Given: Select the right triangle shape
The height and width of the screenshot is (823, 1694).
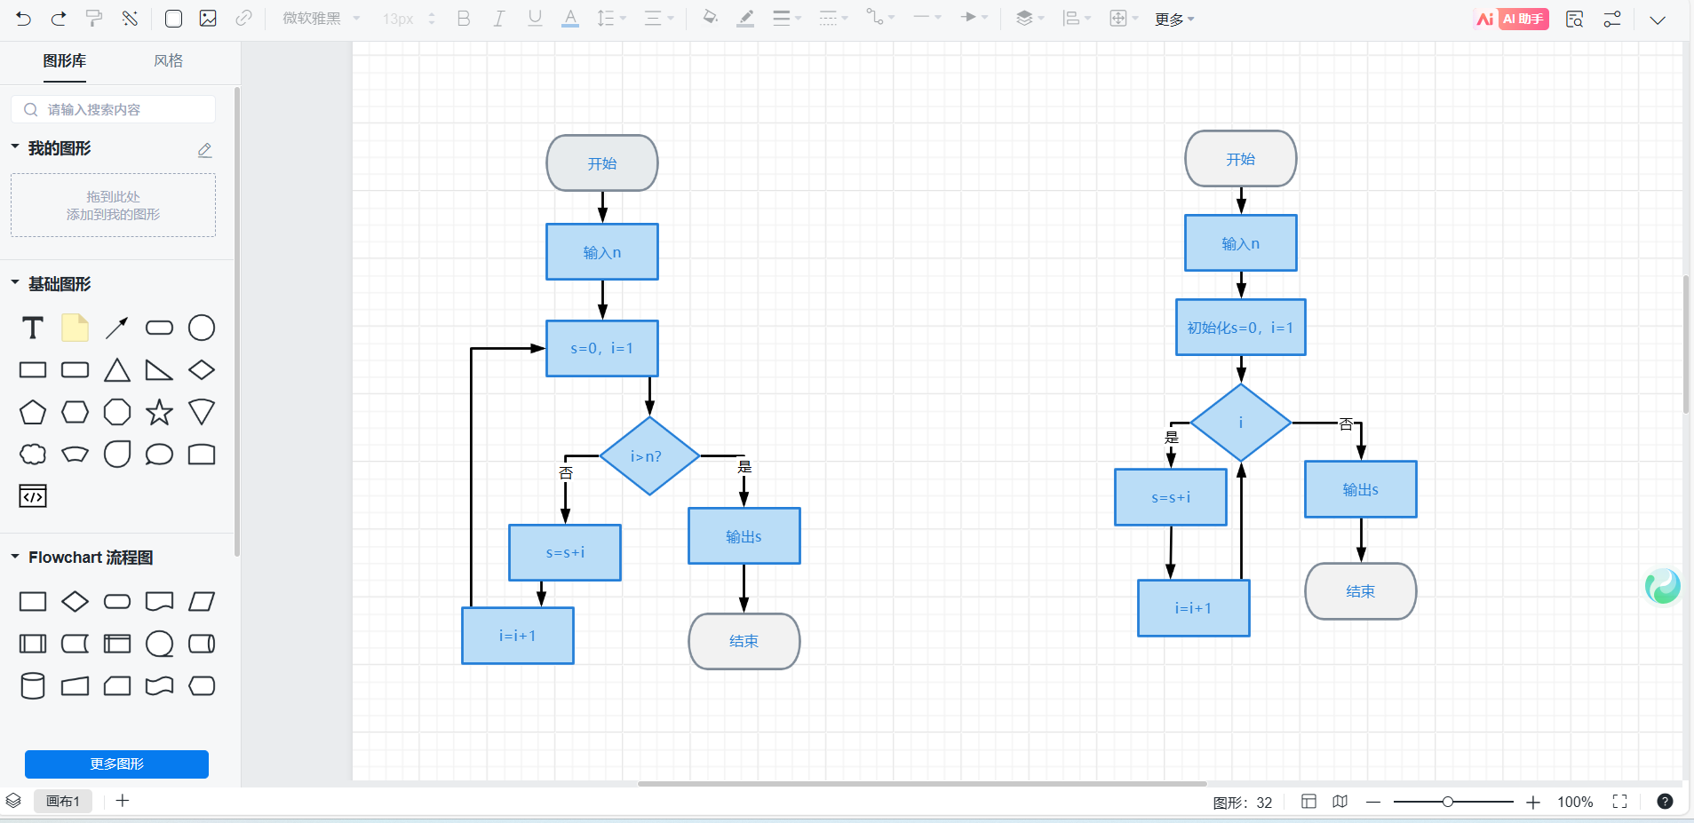Looking at the screenshot, I should [159, 369].
